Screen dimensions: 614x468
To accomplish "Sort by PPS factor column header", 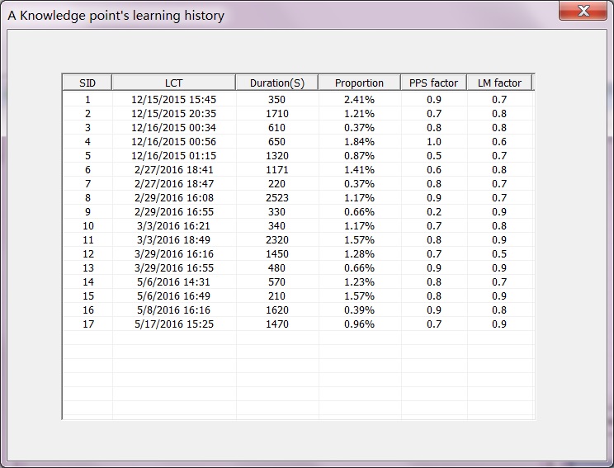I will [433, 83].
